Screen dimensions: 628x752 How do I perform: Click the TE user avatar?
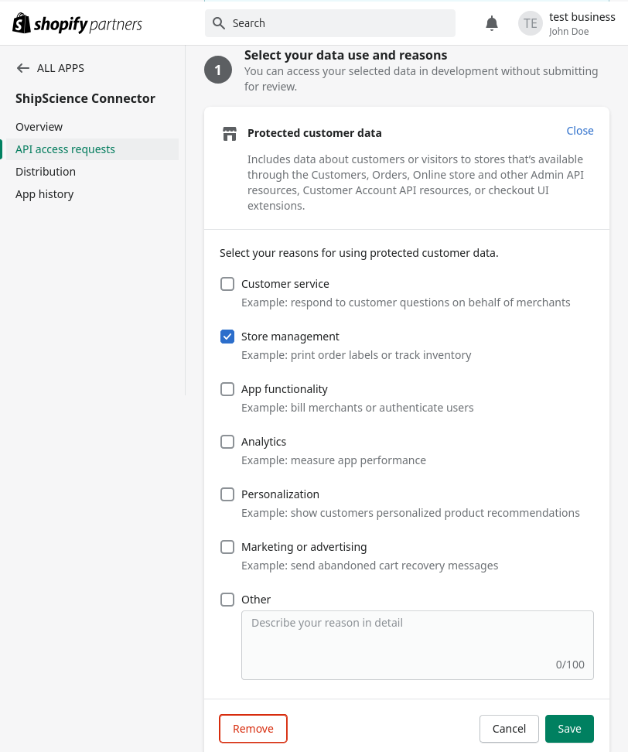531,23
